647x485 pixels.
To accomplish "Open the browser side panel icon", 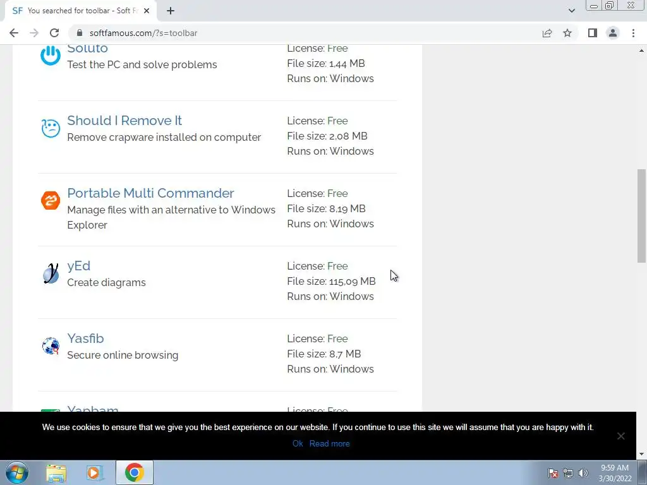I will tap(593, 33).
